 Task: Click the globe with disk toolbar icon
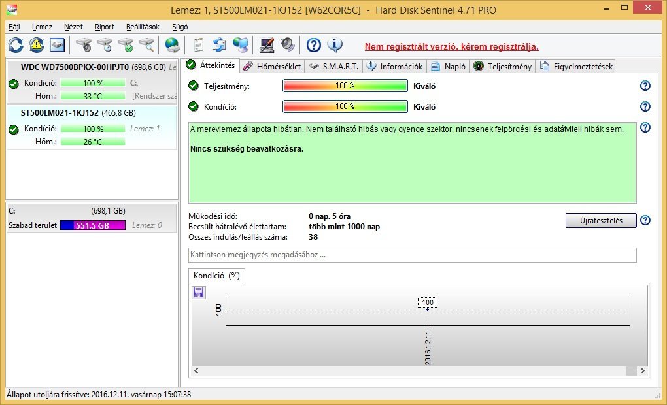172,45
